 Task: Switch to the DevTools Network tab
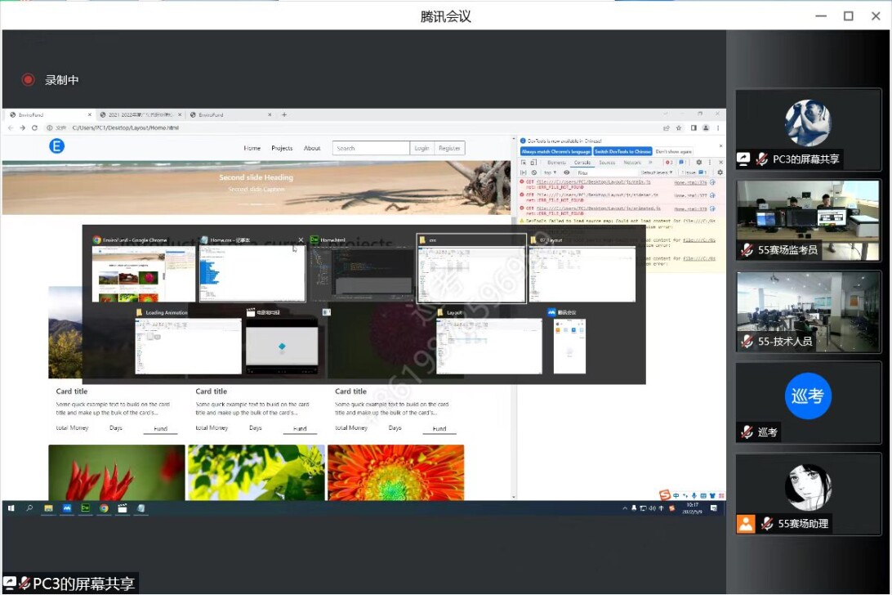click(x=632, y=163)
